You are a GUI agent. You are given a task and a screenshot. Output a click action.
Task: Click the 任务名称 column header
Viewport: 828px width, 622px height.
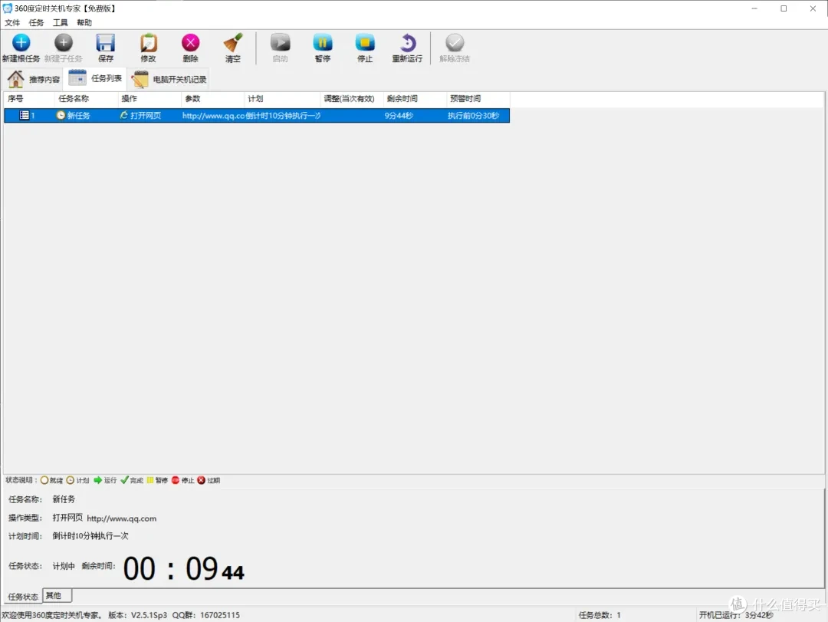click(x=87, y=99)
